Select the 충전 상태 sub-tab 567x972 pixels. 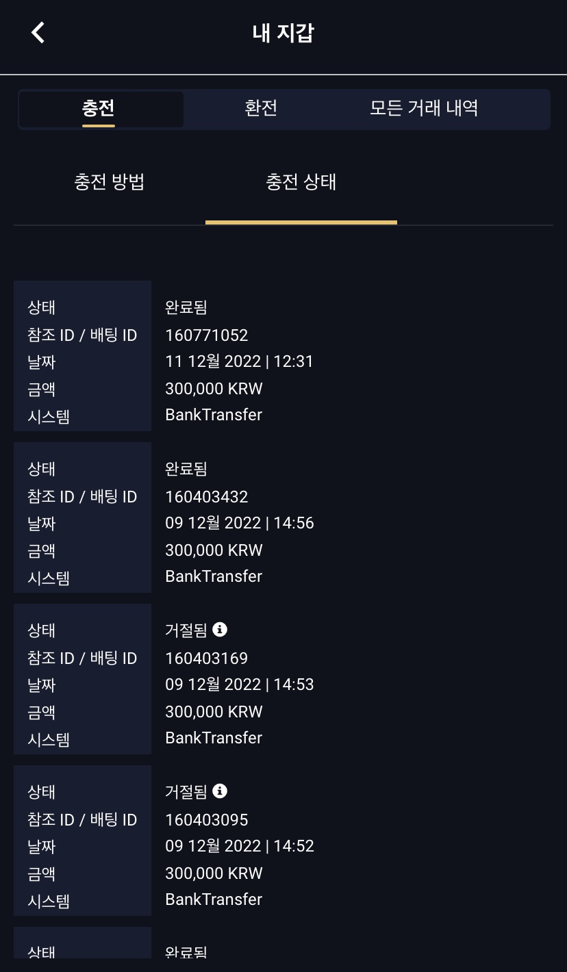tap(301, 182)
